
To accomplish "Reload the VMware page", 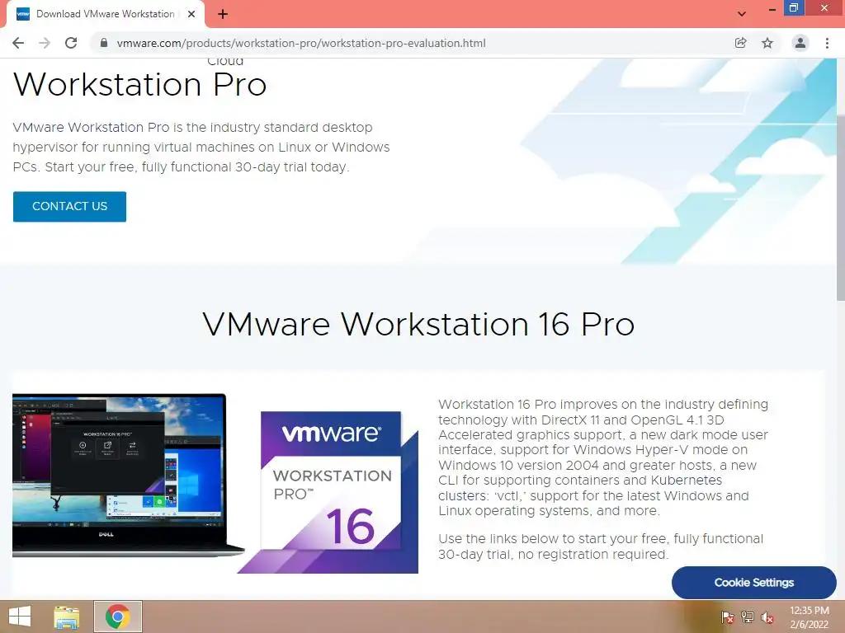I will tap(71, 43).
